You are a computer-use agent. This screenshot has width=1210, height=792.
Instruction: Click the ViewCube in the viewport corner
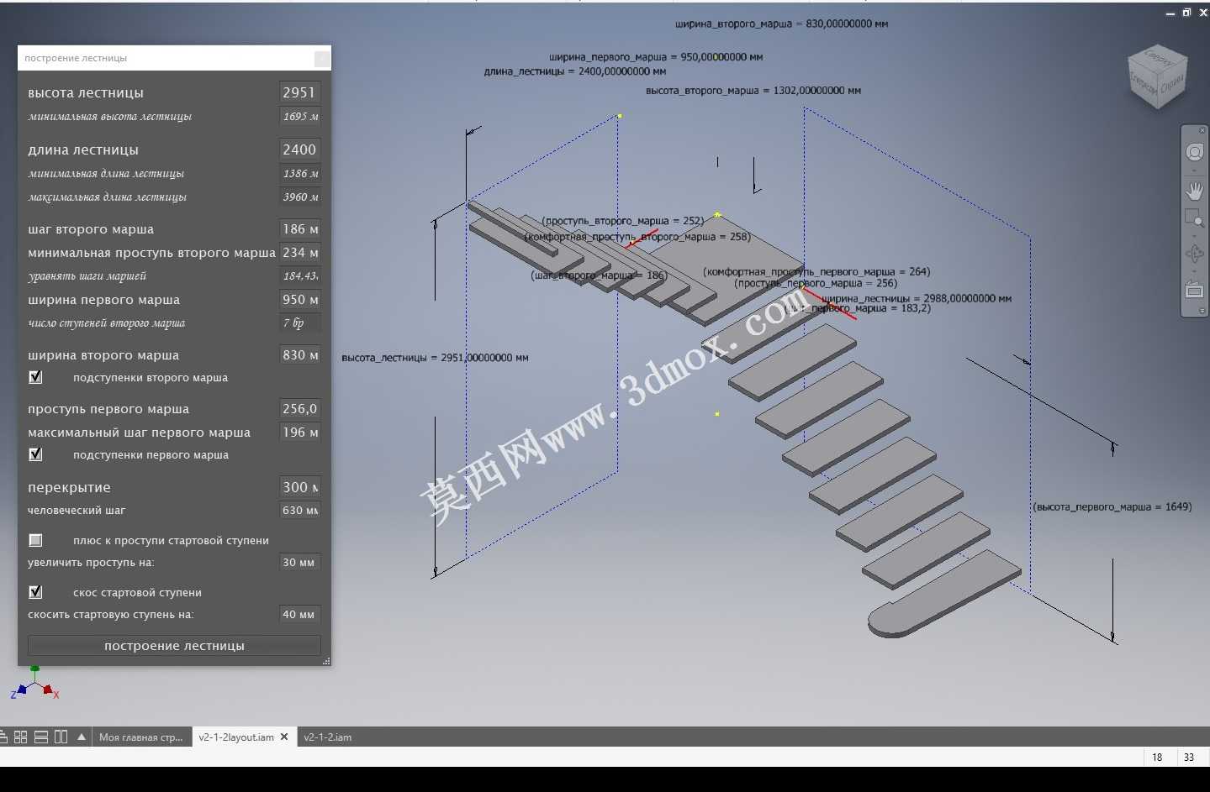click(x=1158, y=78)
